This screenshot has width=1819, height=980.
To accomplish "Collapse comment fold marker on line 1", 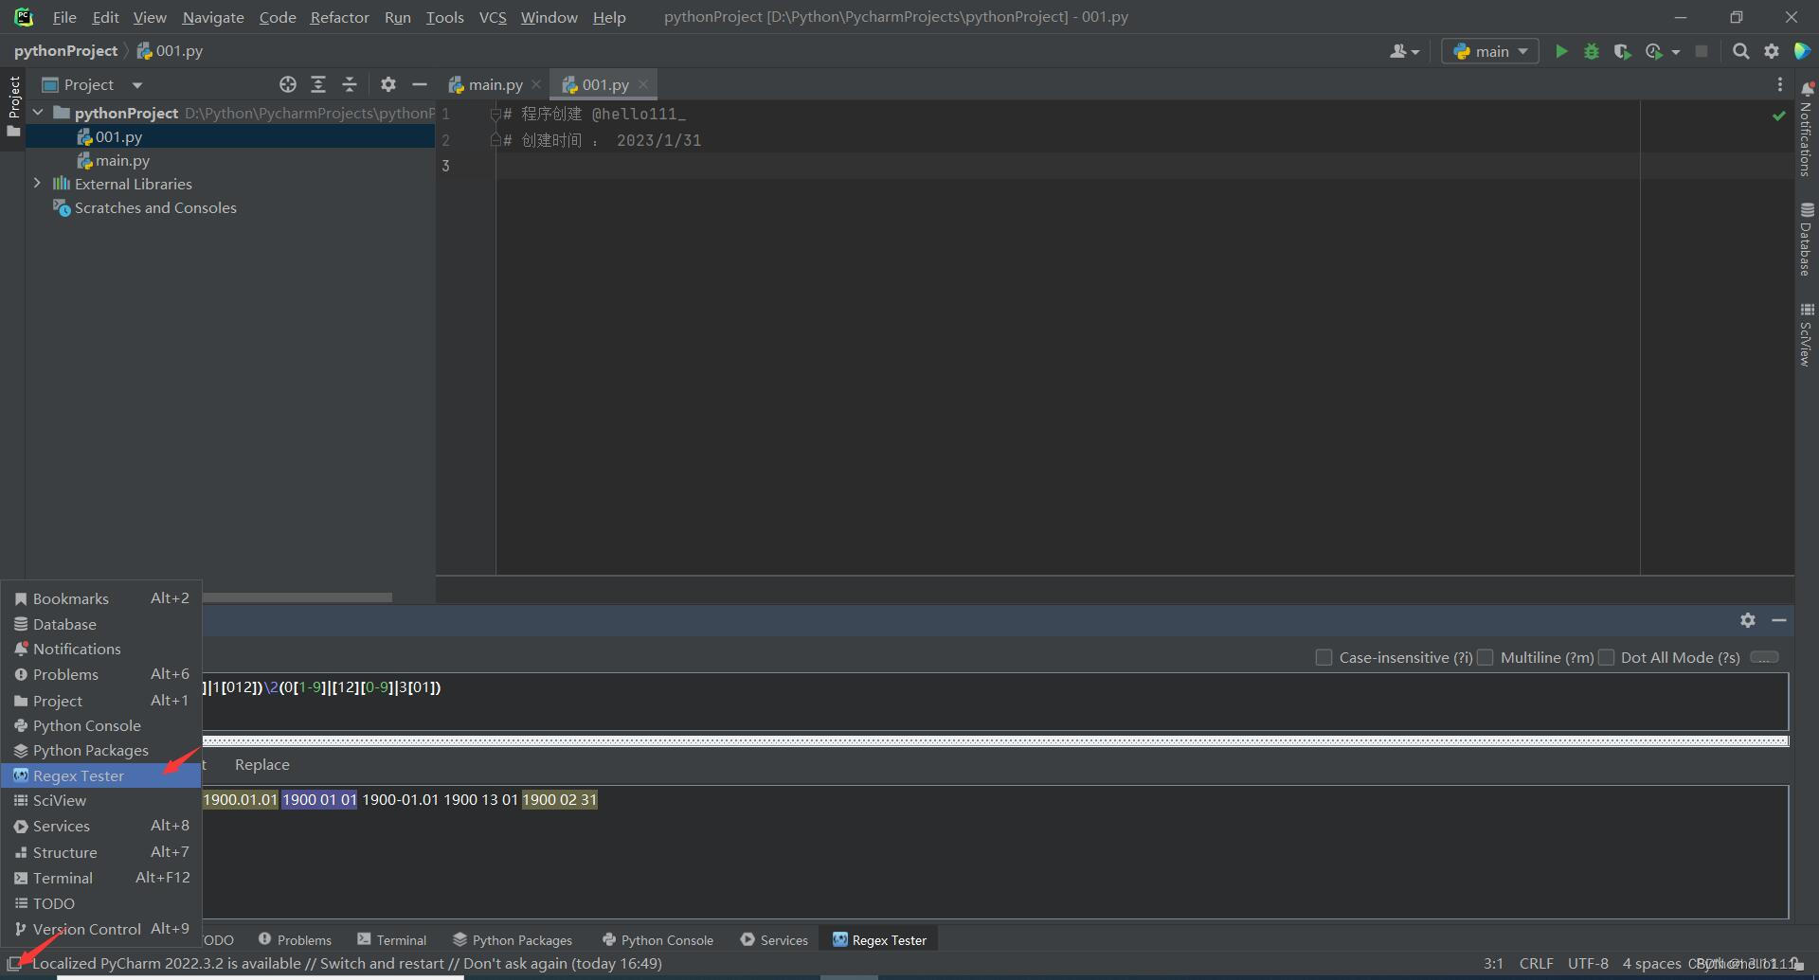I will [495, 115].
